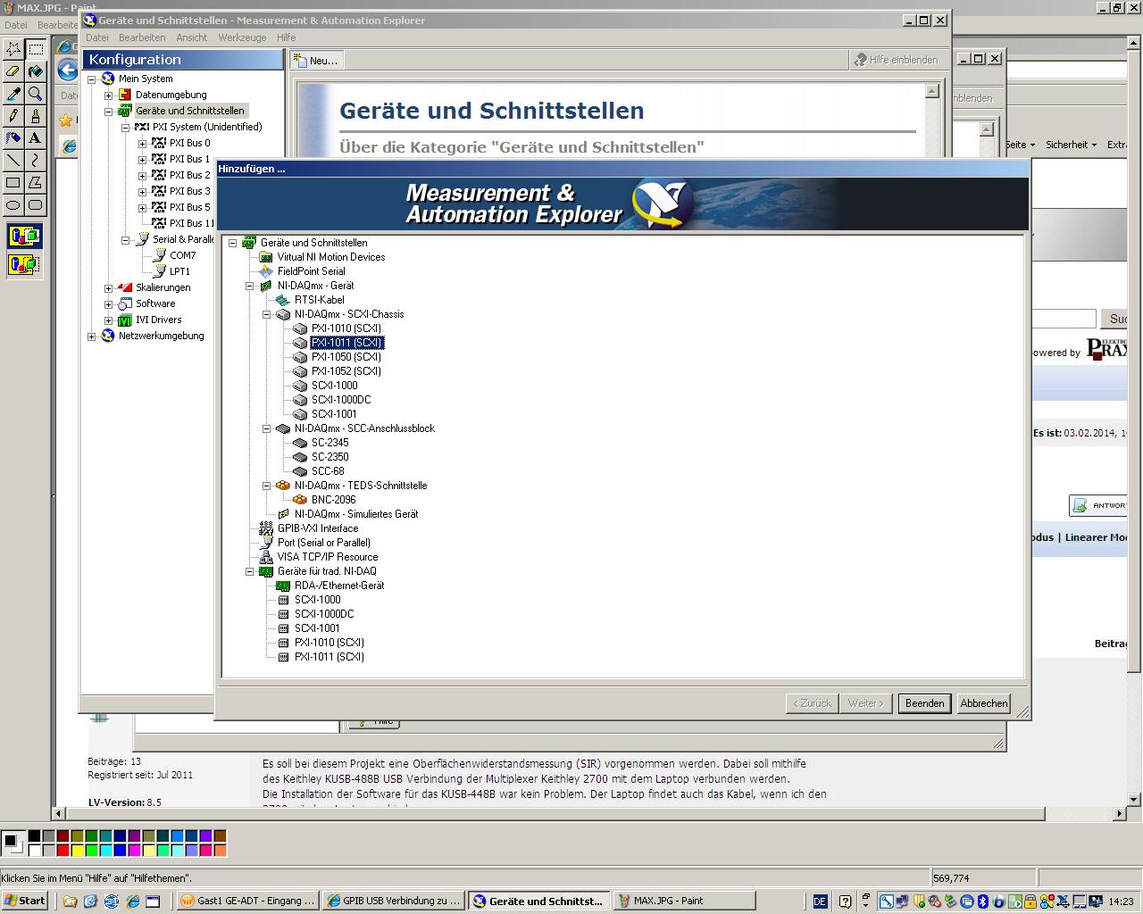Enable transparent selection mode in Paint toolbox
The image size is (1143, 914).
[x=24, y=264]
